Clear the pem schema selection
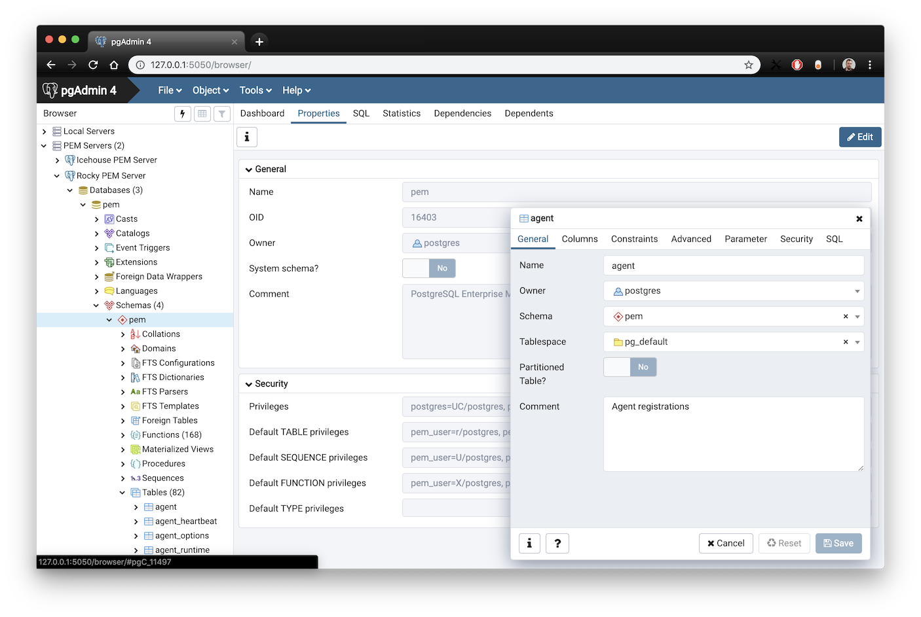The height and width of the screenshot is (617, 921). point(846,317)
